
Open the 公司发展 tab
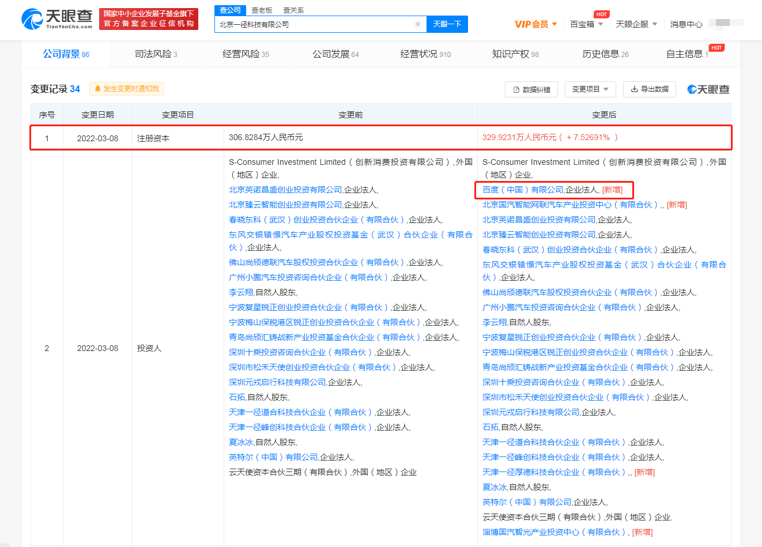pyautogui.click(x=335, y=54)
